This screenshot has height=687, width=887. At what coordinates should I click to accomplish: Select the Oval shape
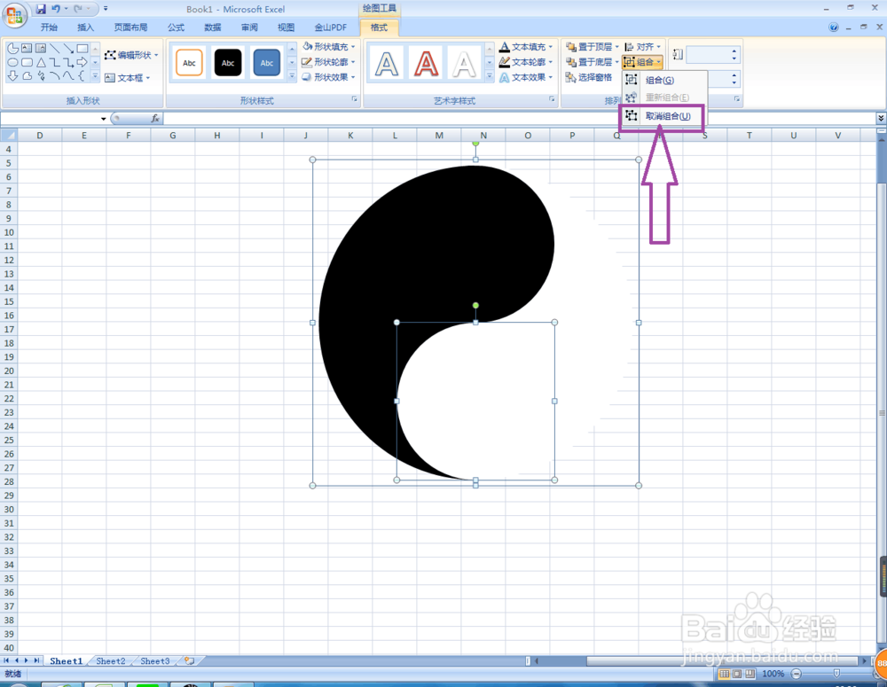pos(13,62)
